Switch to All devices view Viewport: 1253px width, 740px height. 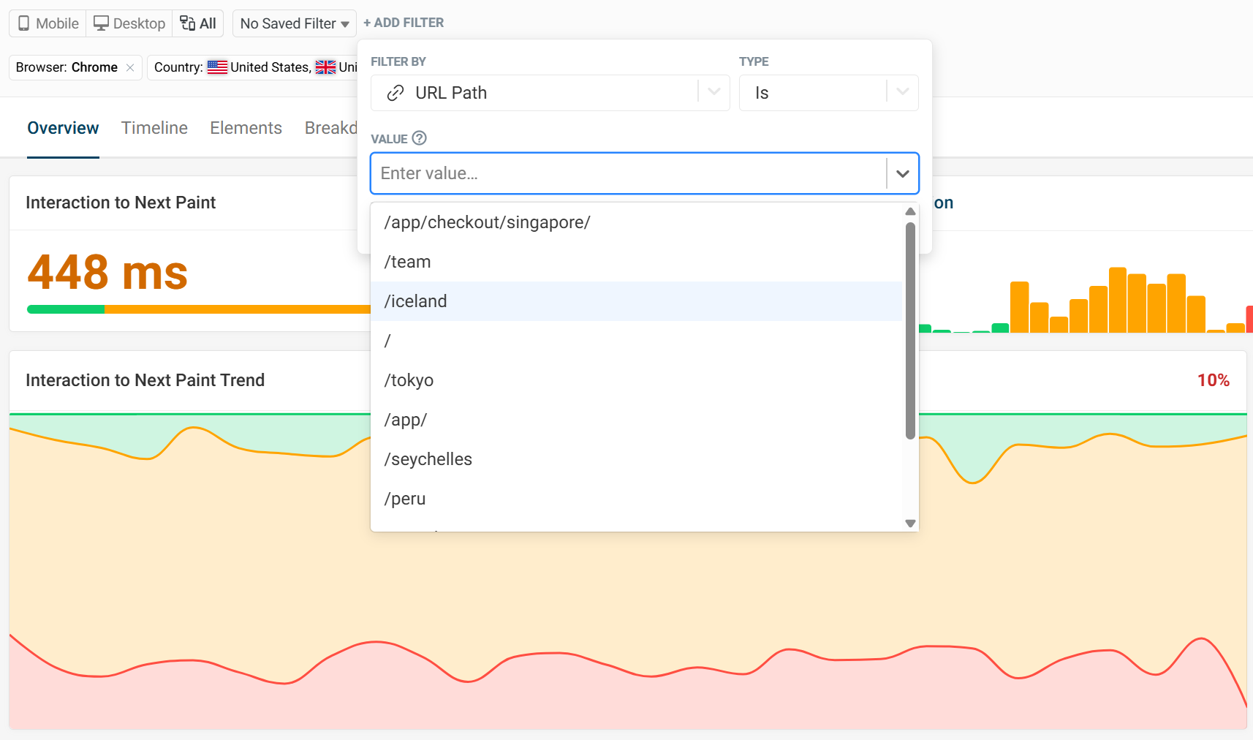click(198, 23)
